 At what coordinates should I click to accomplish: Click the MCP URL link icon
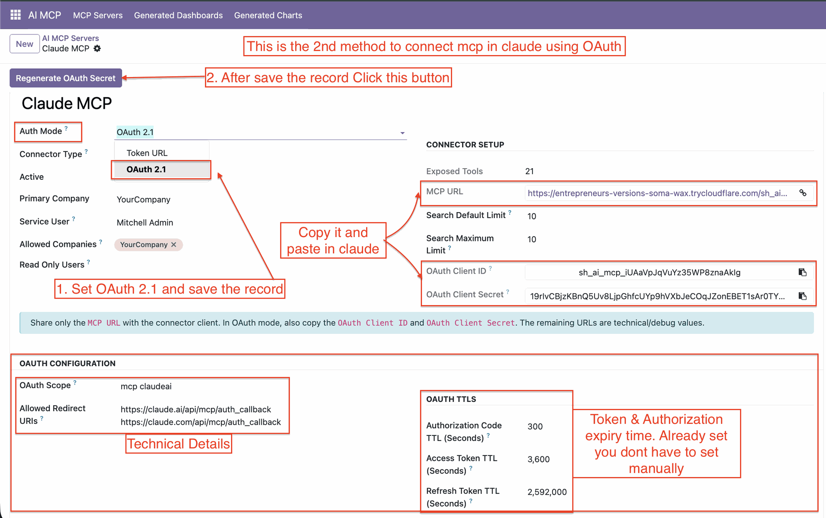point(803,193)
